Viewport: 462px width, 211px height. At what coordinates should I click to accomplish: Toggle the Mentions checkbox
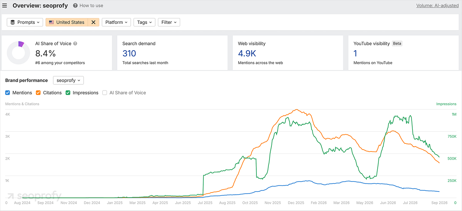[x=8, y=93]
